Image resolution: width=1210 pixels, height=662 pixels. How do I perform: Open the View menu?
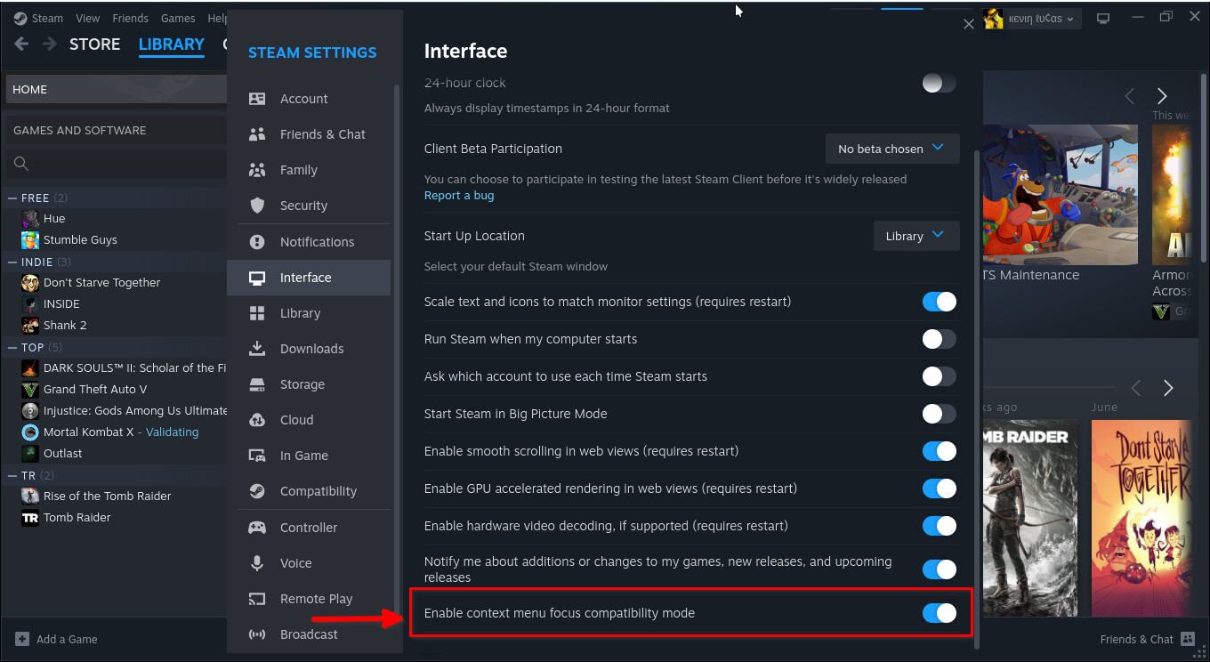[88, 18]
